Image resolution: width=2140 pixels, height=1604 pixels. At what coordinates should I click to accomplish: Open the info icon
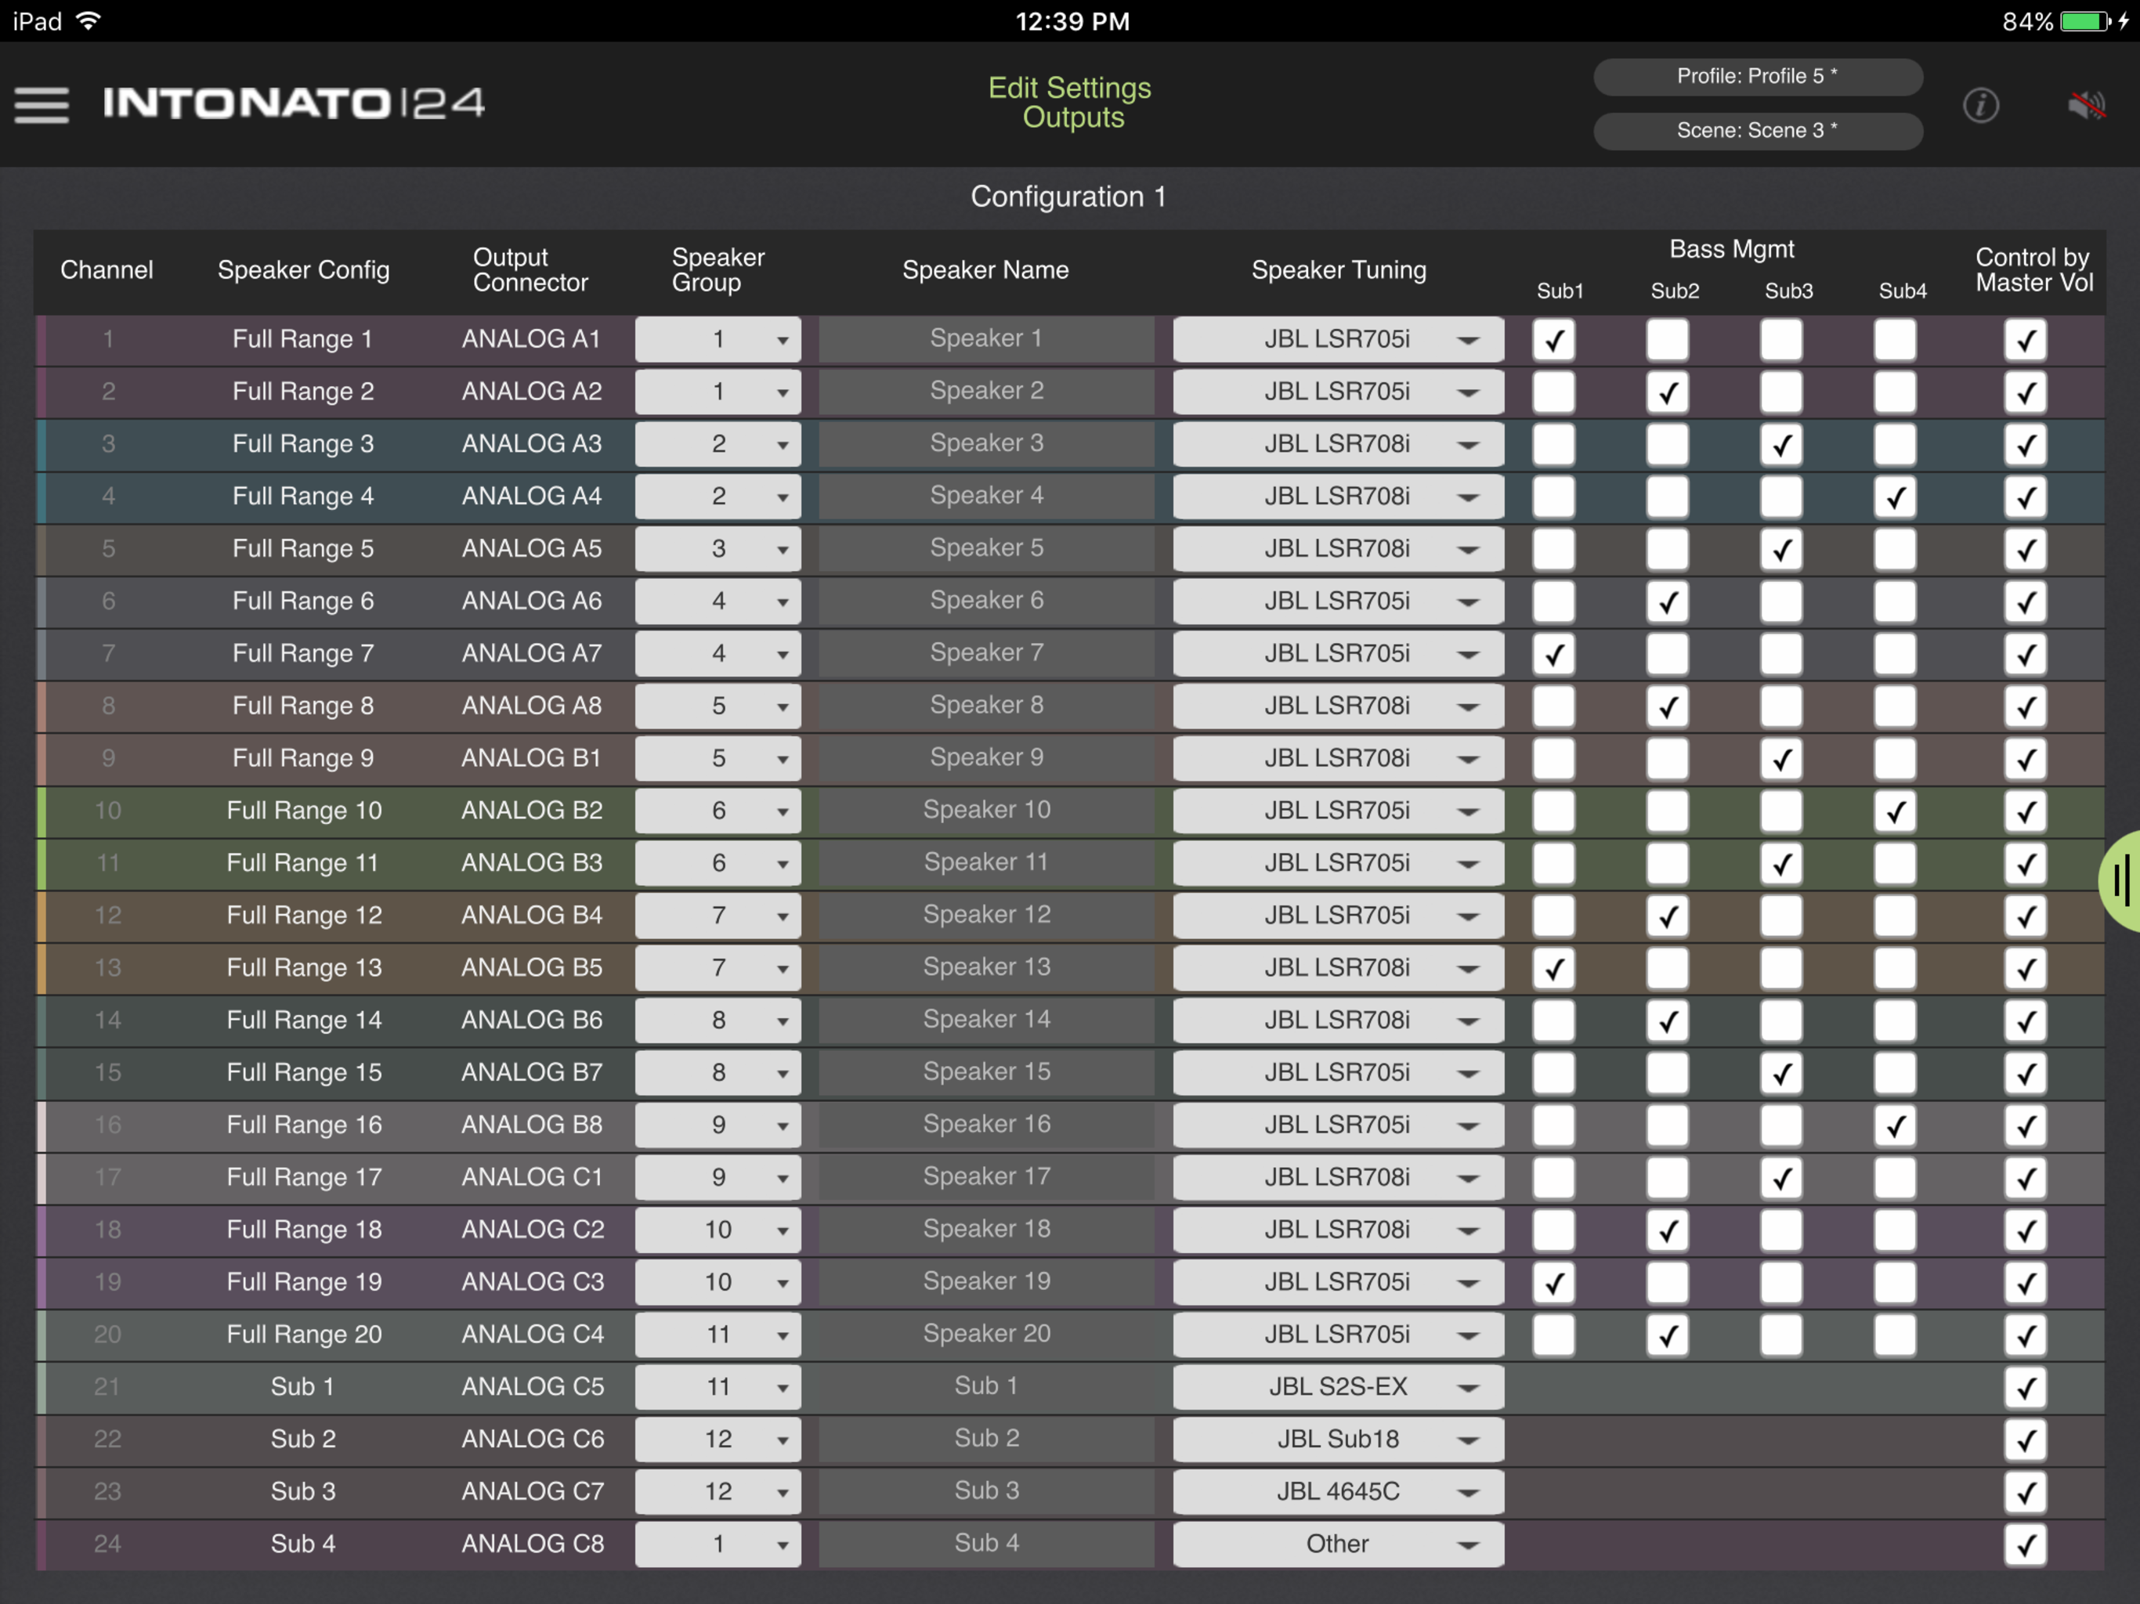pos(1980,104)
